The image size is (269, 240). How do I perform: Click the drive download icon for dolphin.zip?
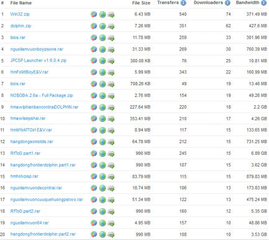coord(111,26)
